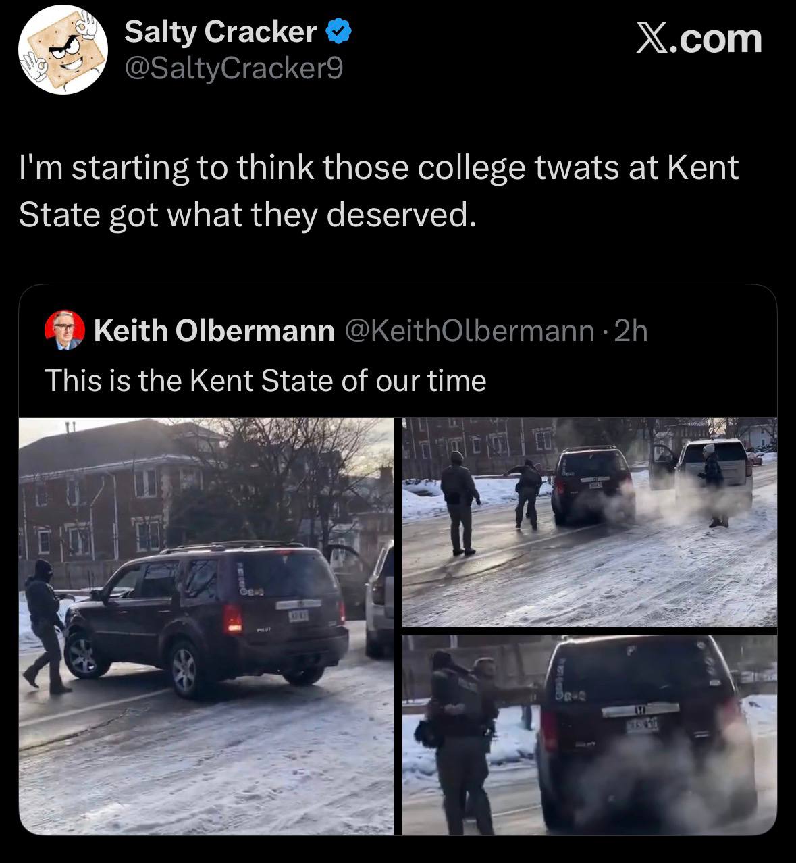Open the @KeithOlbermann handle link
Viewport: 796px width, 863px height.
pyautogui.click(x=470, y=331)
